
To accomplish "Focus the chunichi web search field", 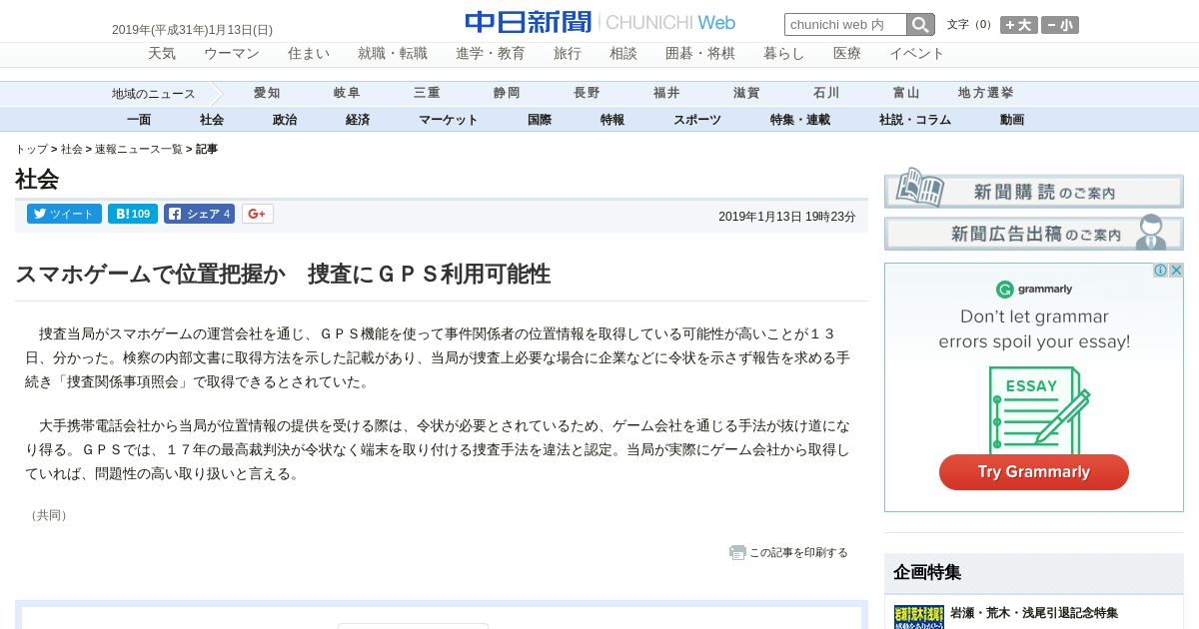I will point(845,25).
